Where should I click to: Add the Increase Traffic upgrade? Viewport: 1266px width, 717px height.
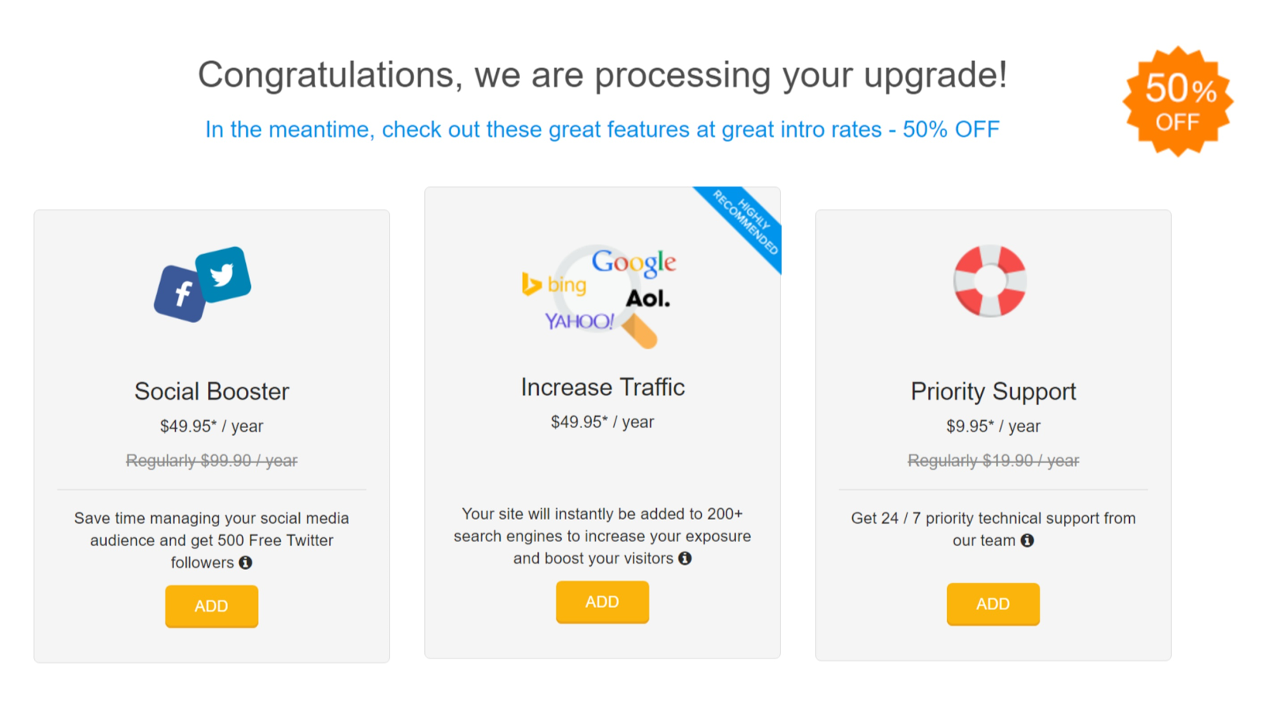click(x=602, y=602)
